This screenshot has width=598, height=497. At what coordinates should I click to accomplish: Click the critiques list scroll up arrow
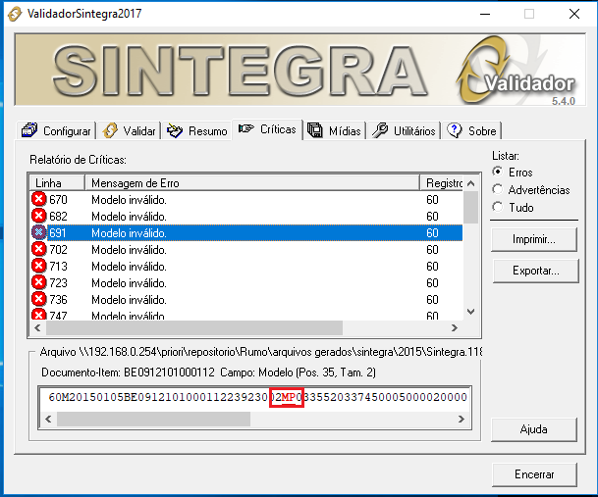(471, 183)
